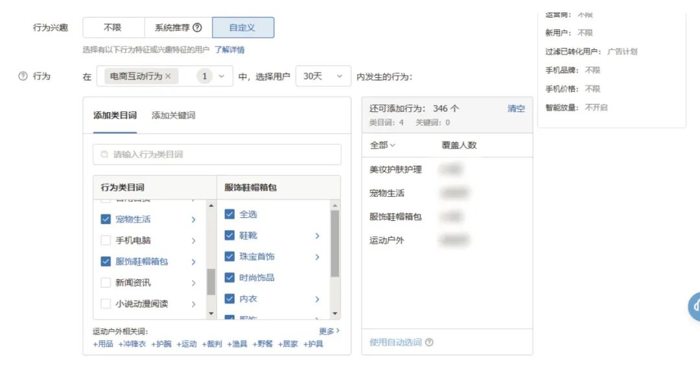Open the behavior scene dropdown arrow
700x368 pixels.
click(222, 76)
